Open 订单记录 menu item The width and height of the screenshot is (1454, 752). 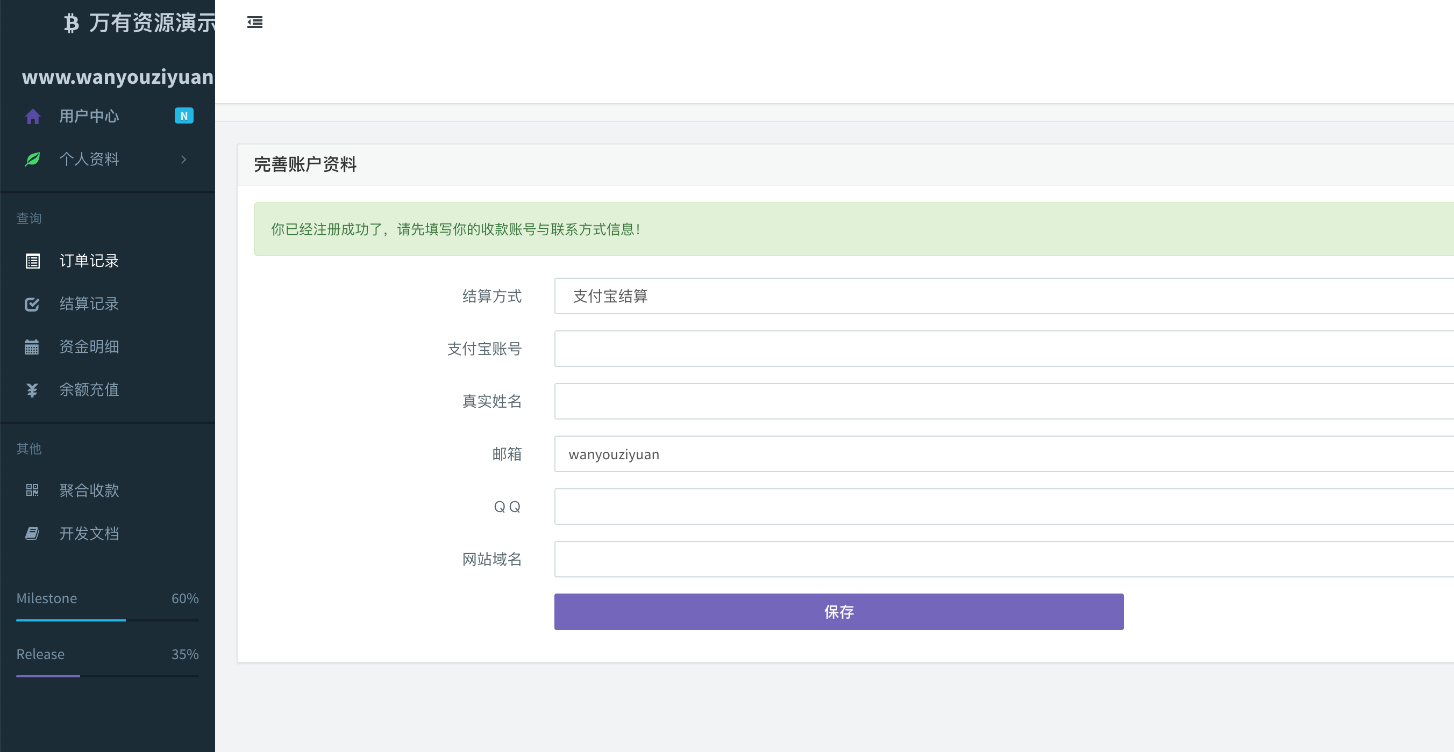click(89, 261)
